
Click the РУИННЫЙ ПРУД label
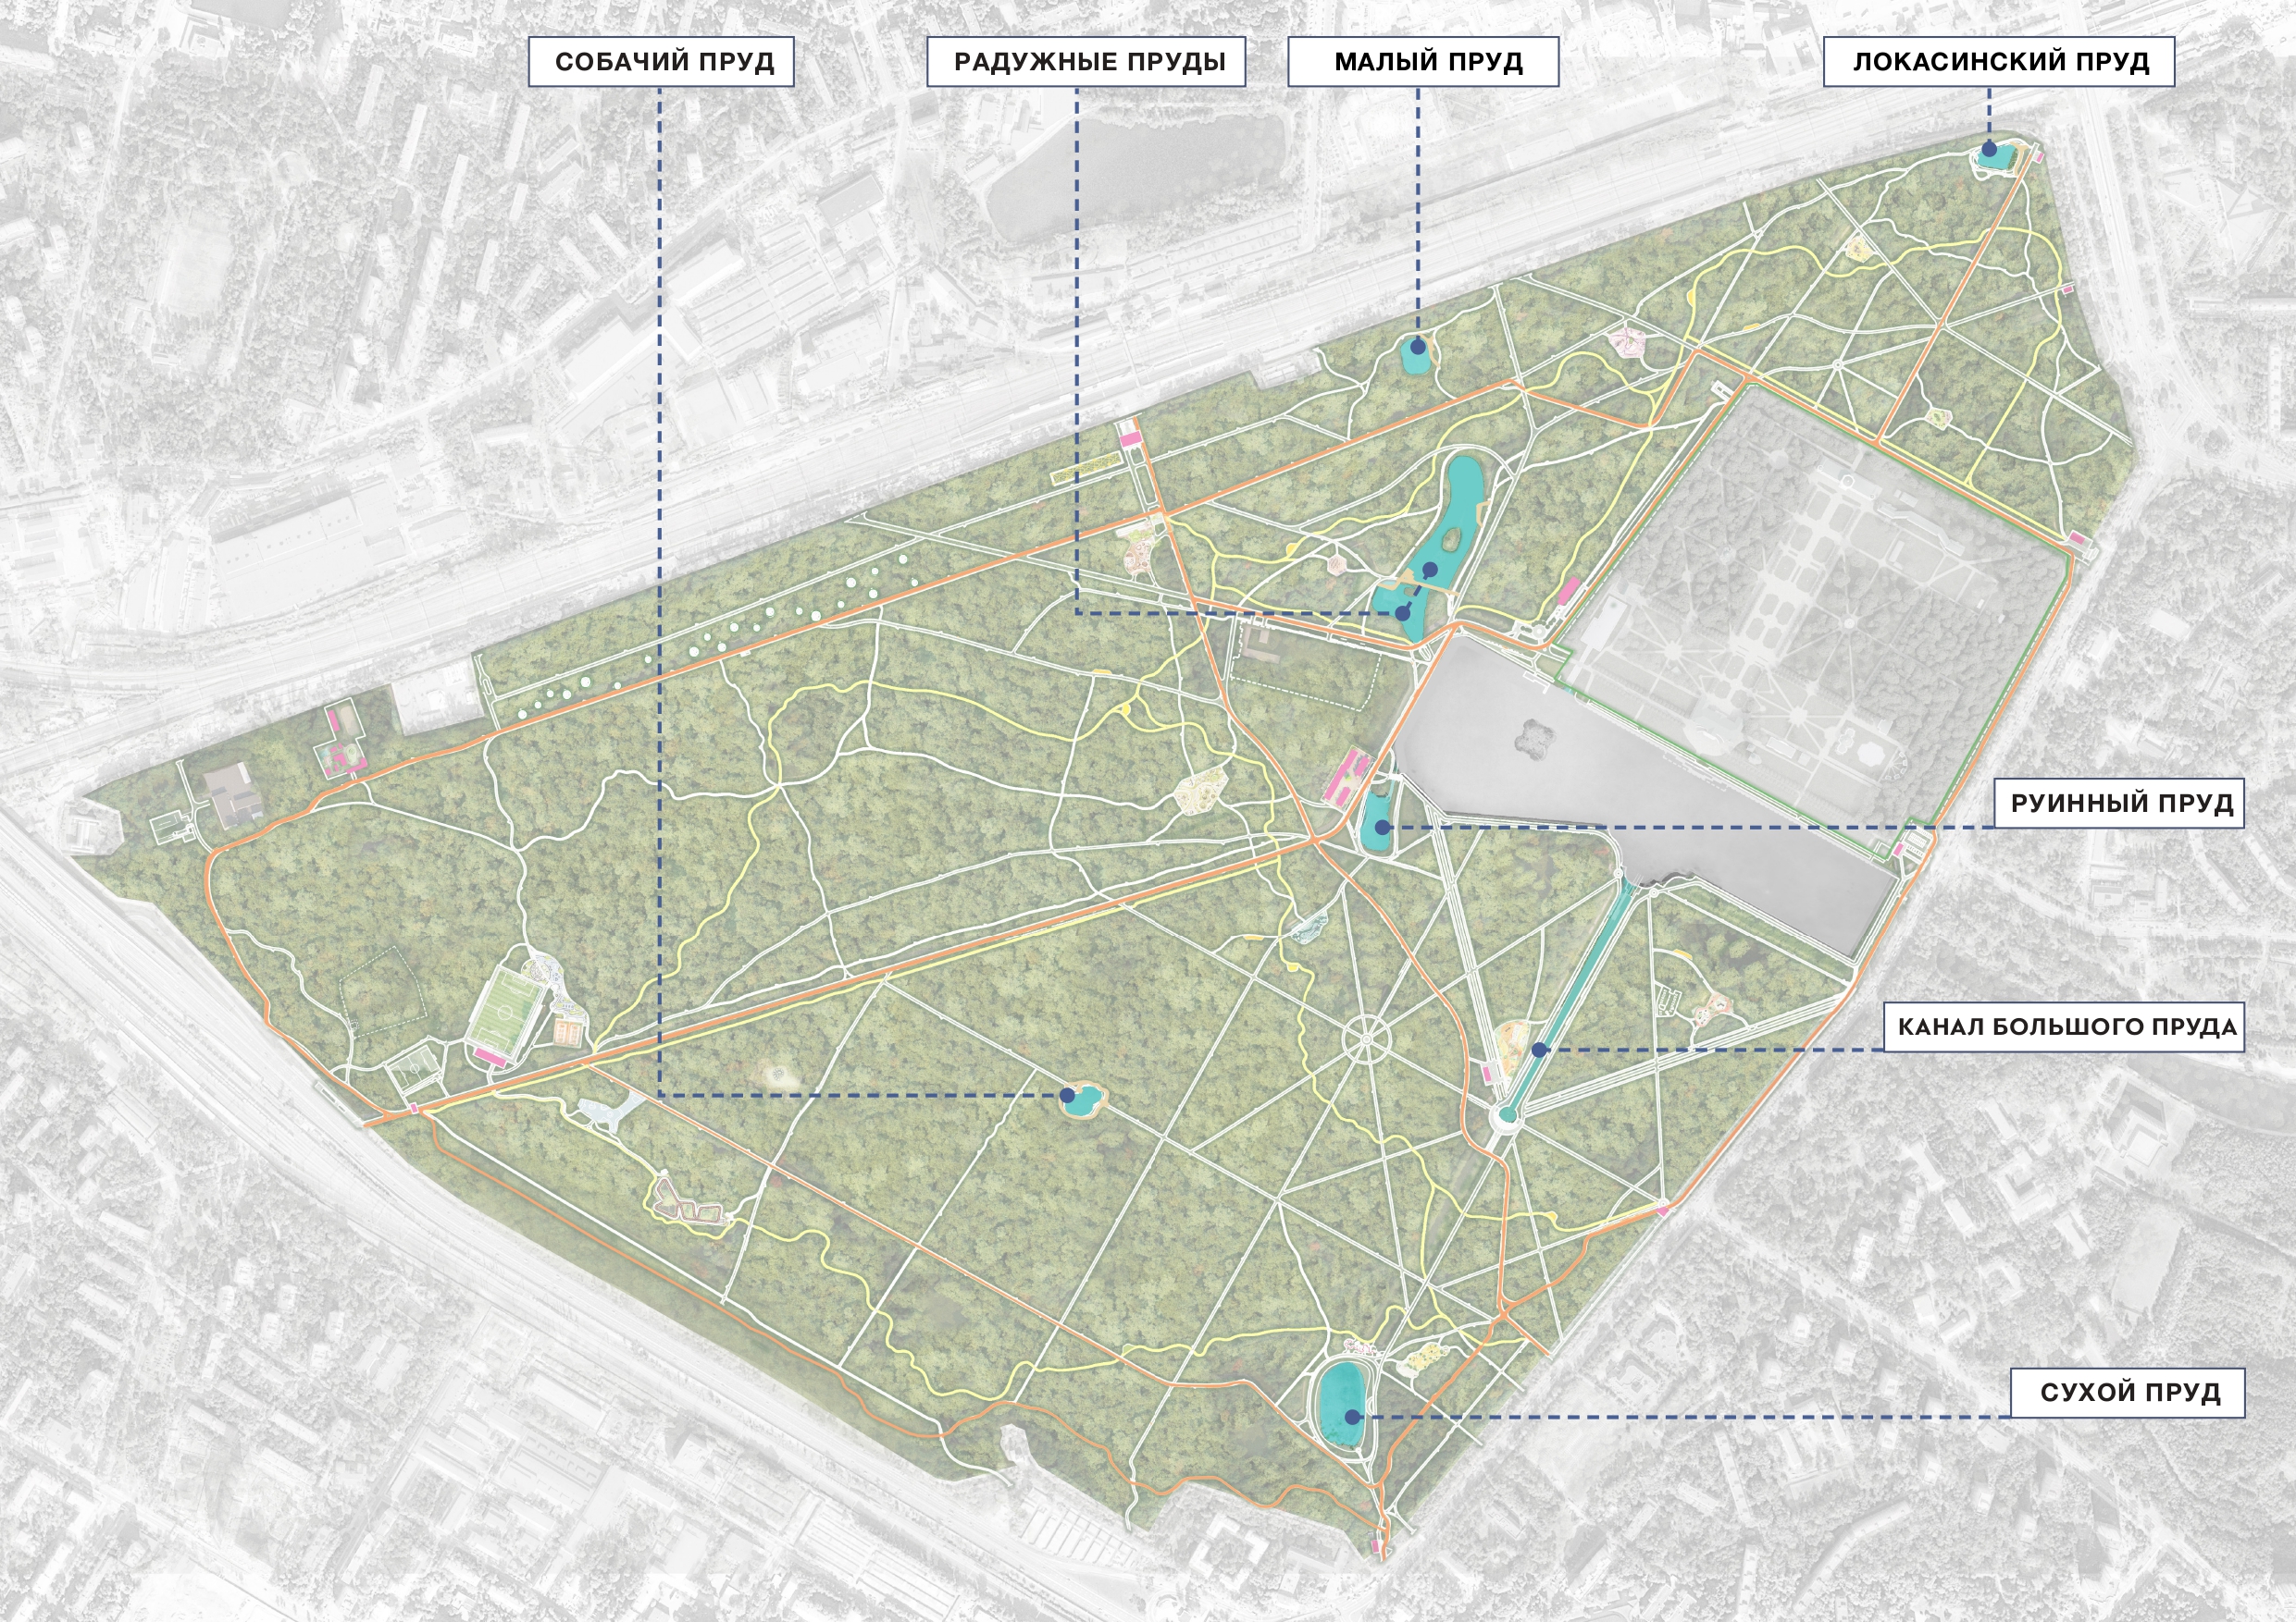click(x=2120, y=804)
